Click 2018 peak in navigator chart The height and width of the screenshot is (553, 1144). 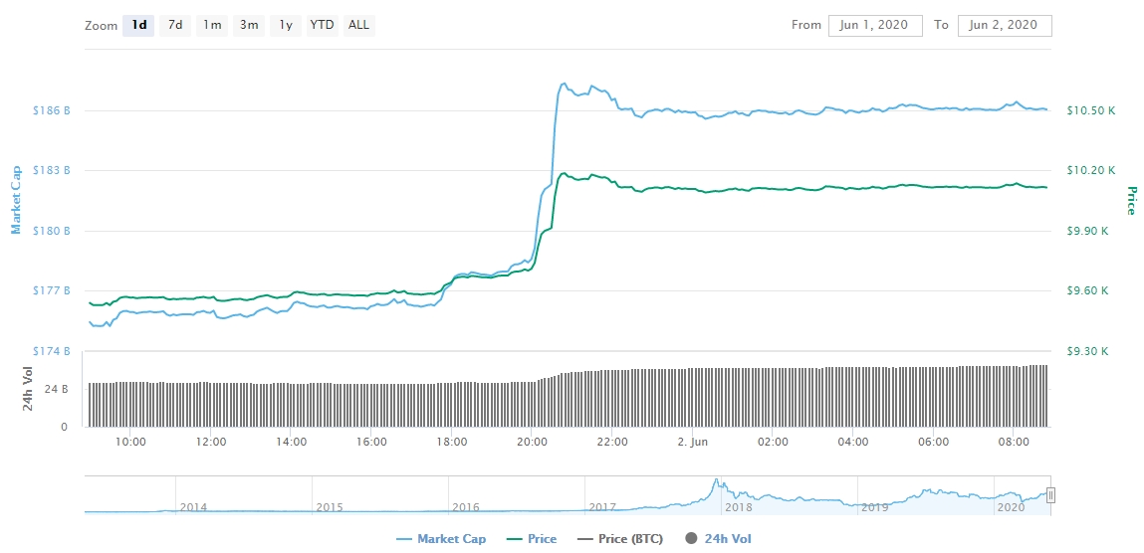pos(717,480)
